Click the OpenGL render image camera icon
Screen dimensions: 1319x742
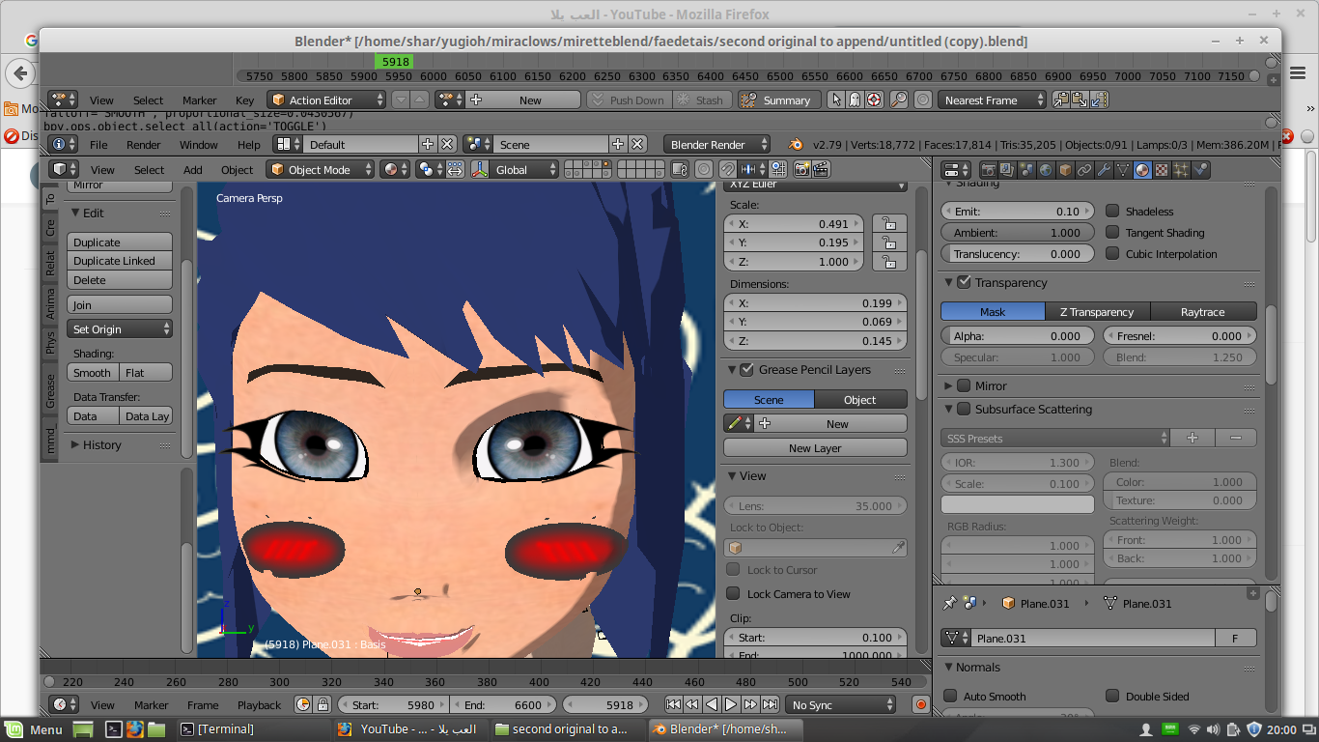801,170
